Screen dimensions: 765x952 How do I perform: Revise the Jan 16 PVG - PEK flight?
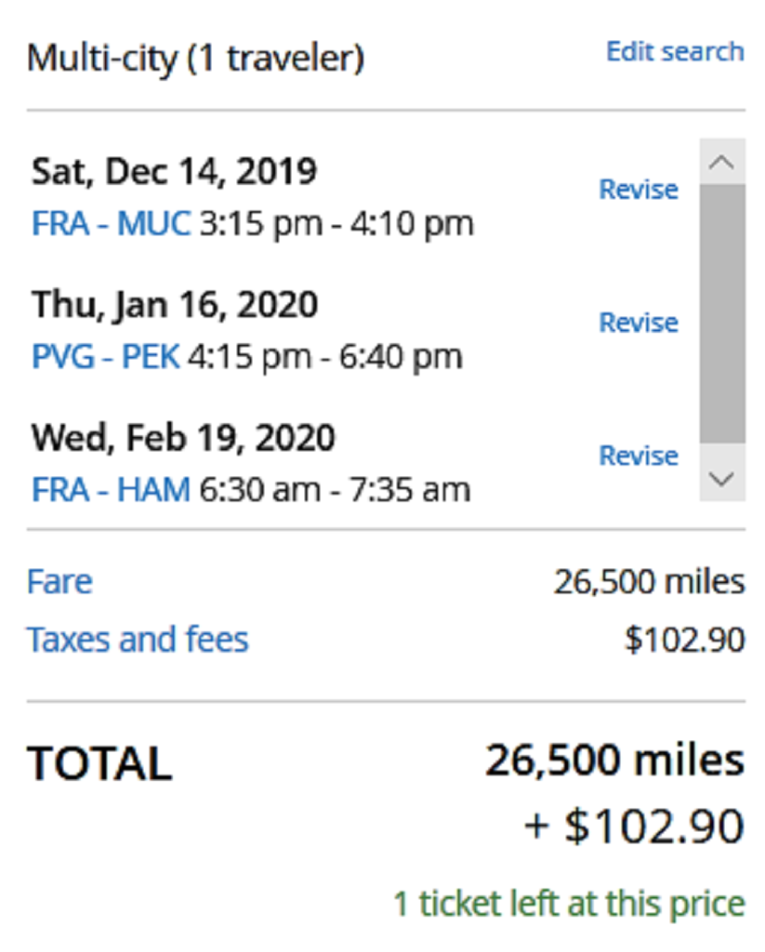pos(639,323)
